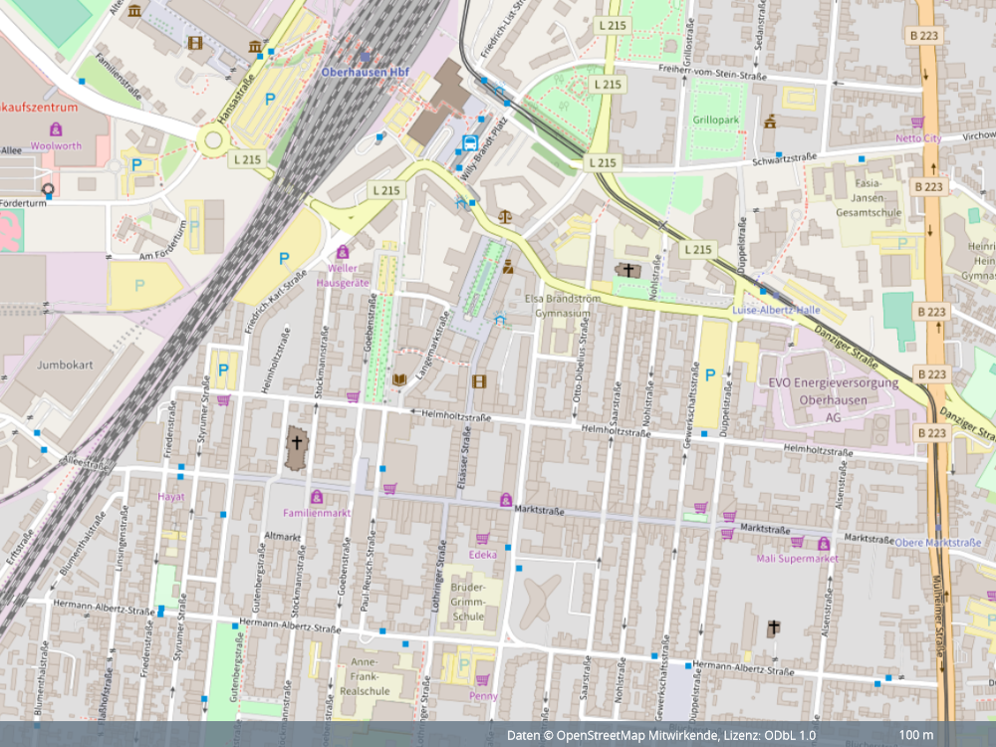Click the Edeka supermarket cart icon
The width and height of the screenshot is (996, 747).
tap(482, 539)
